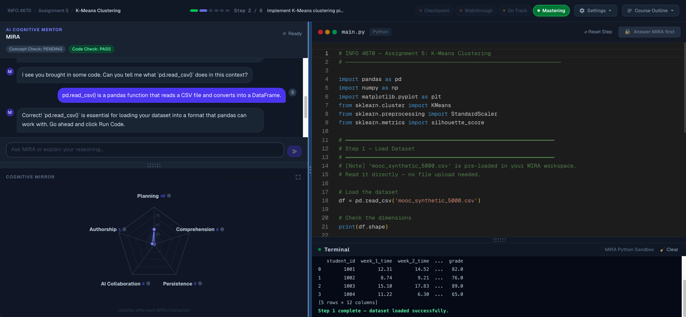The width and height of the screenshot is (686, 317).
Task: Open INFO 4670 from the breadcrumb
Action: point(19,11)
